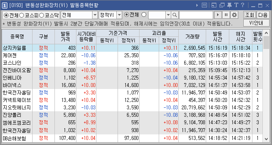Image resolution: width=272 pixels, height=145 pixels.
Task: Select the 전체 market radio button
Action: tap(6, 15)
